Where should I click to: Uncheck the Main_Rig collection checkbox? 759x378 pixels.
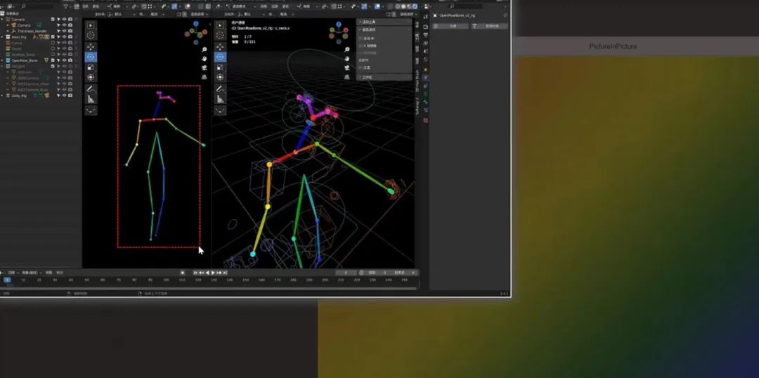click(53, 37)
